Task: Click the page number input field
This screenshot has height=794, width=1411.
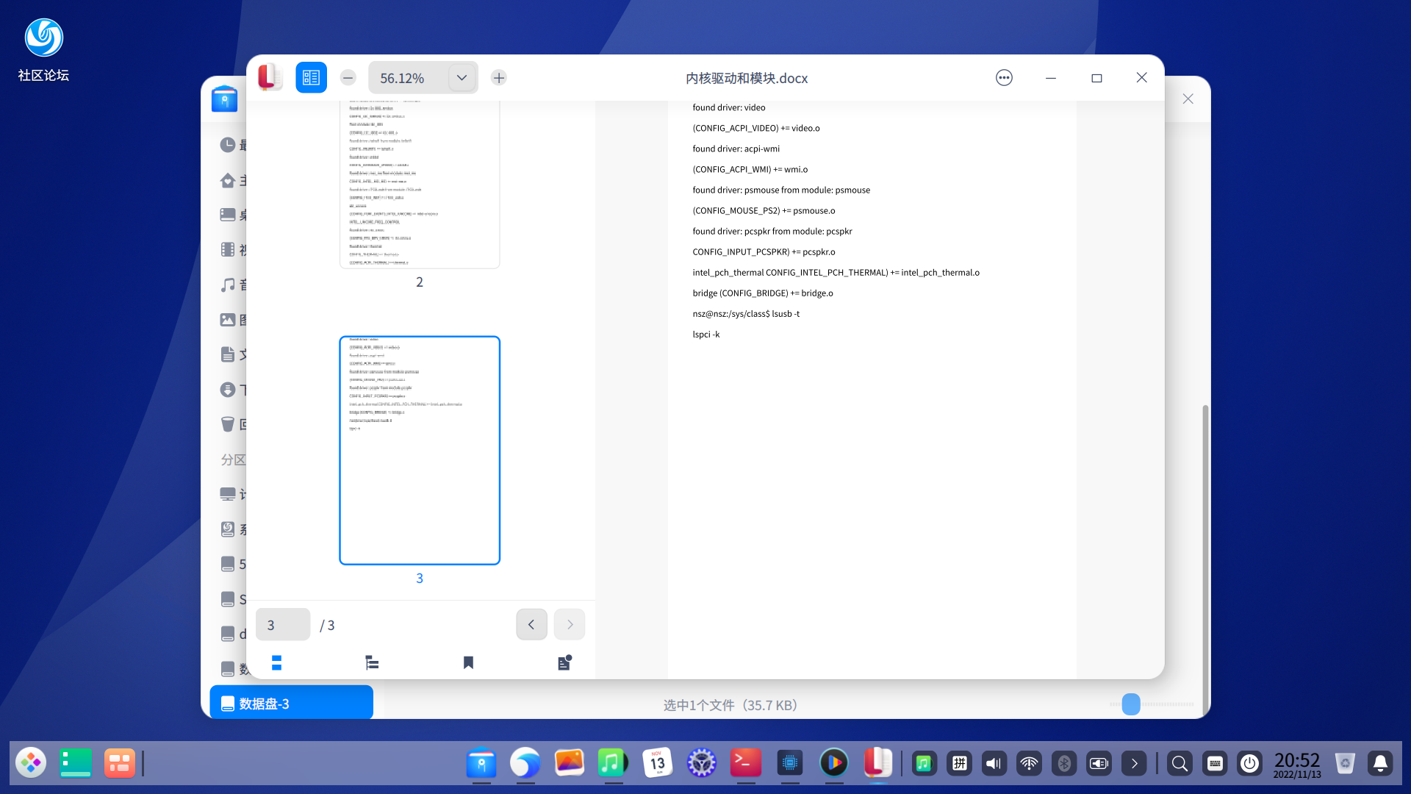Action: click(x=283, y=625)
